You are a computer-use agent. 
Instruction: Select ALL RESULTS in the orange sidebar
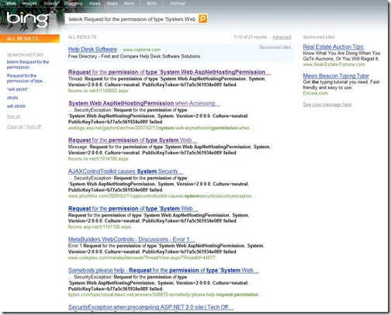29,39
